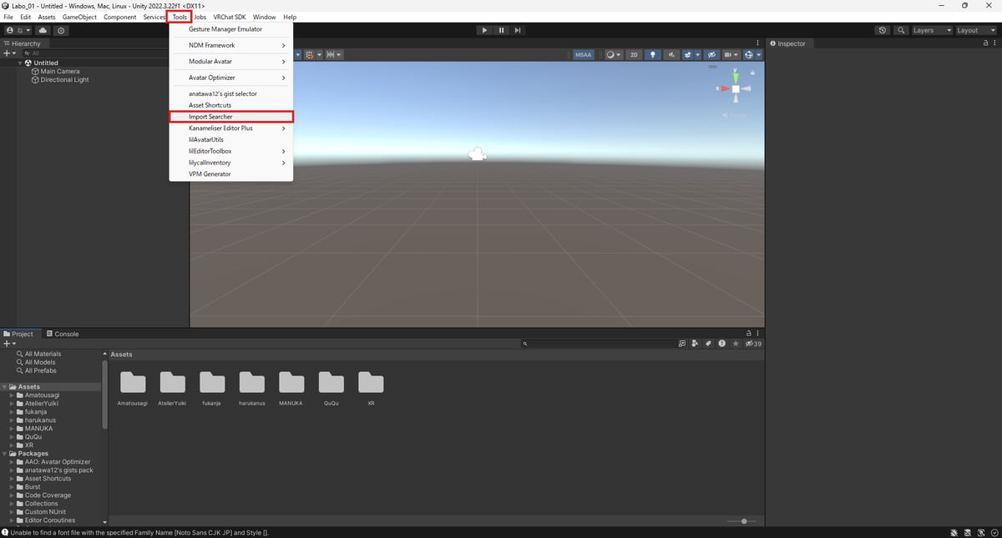
Task: Open the Inspector panel lock icon
Action: [985, 43]
